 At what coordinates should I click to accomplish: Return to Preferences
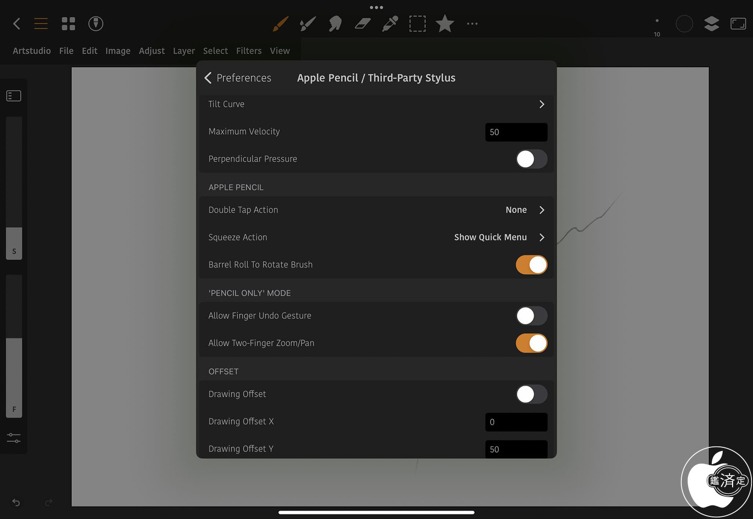pyautogui.click(x=238, y=78)
